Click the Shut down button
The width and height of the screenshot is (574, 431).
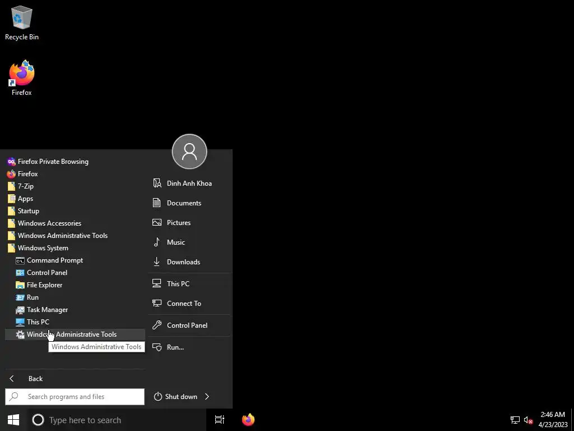175,397
